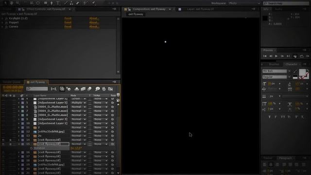Open TrkMat dropdown for layer 6
This screenshot has height=175, width=311.
[x=101, y=107]
